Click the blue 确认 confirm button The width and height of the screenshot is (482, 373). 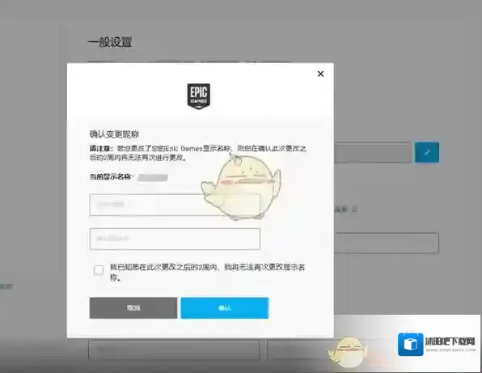pyautogui.click(x=225, y=307)
